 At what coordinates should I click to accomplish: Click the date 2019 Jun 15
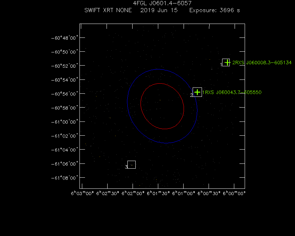[x=159, y=10]
